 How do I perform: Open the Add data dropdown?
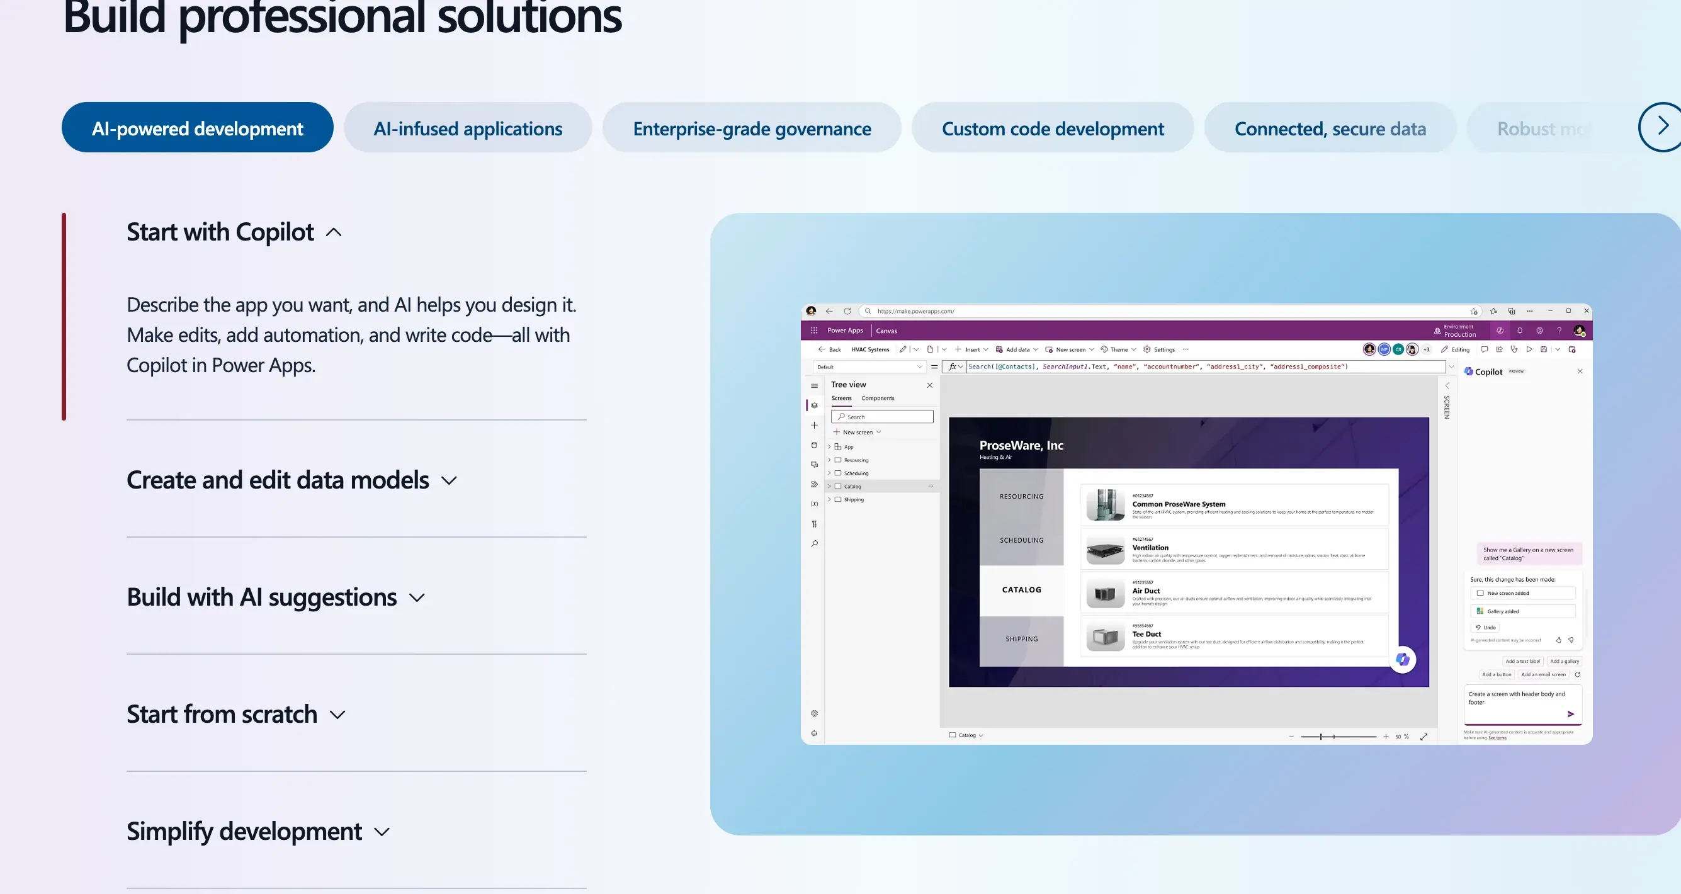click(x=1017, y=349)
